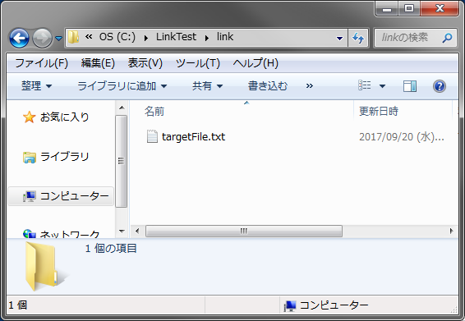Open the recent pages dropdown arrow

[x=58, y=39]
